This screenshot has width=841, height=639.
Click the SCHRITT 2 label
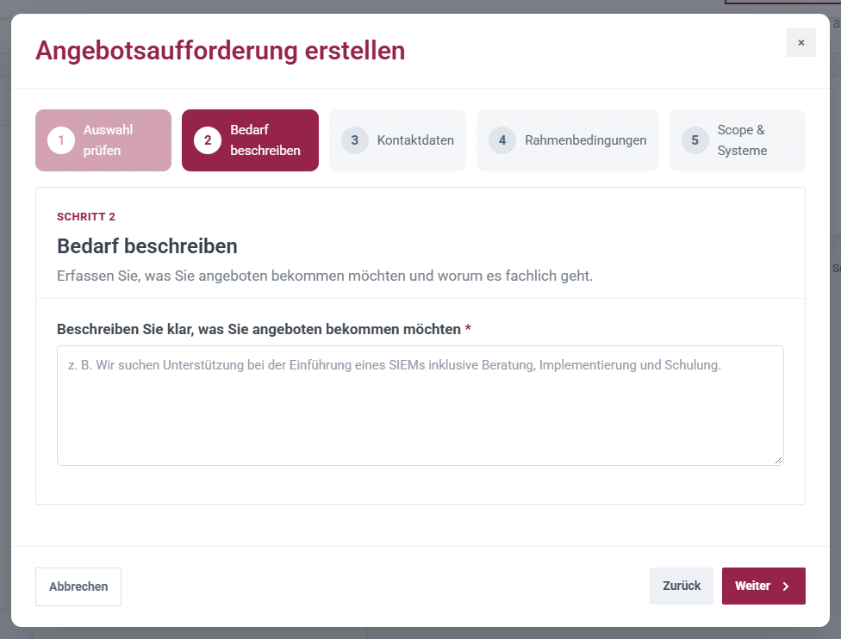[86, 216]
